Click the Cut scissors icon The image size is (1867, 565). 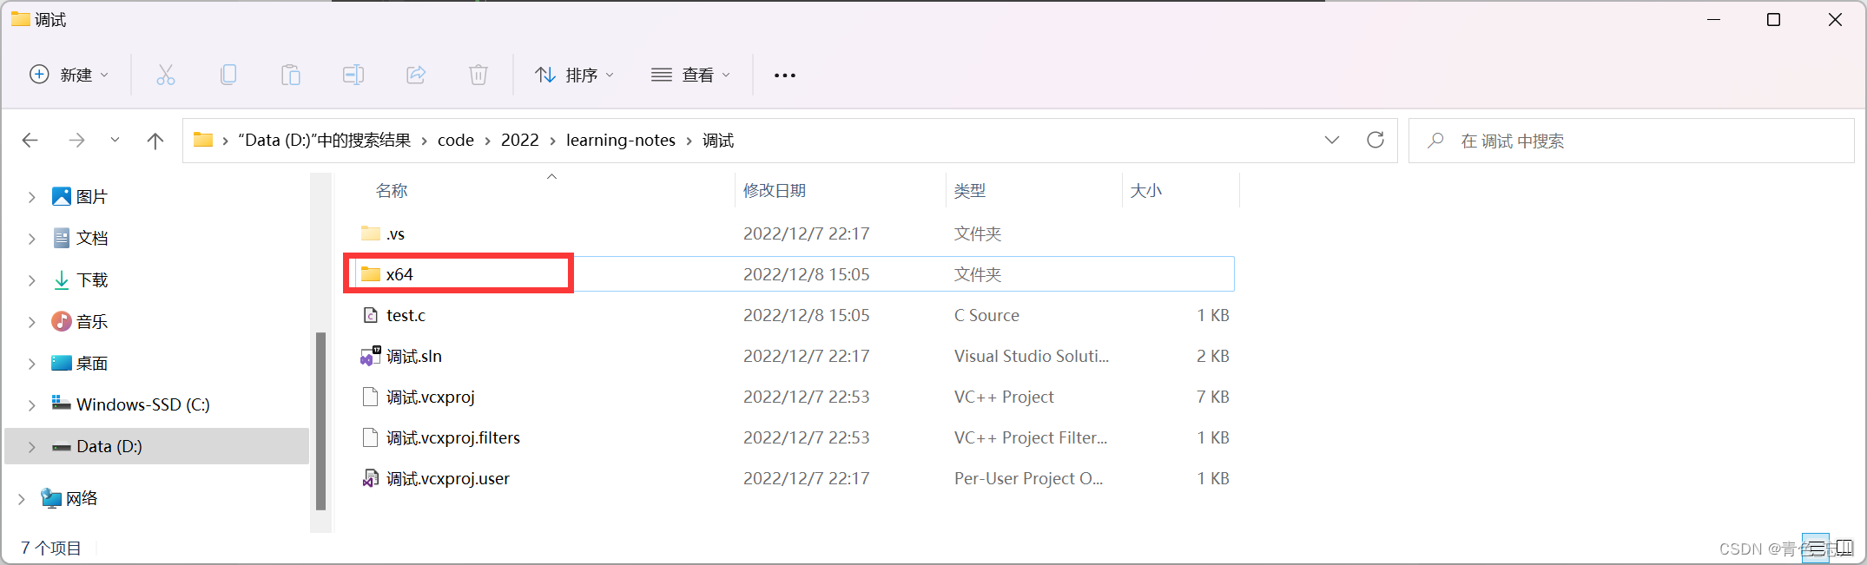pos(165,76)
